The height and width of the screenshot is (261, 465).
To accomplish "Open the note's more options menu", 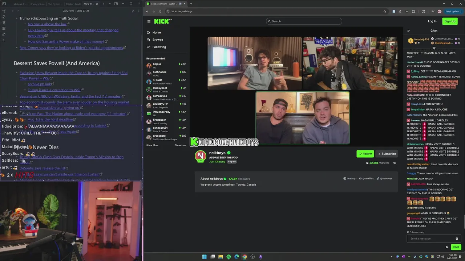I will 138,11.
